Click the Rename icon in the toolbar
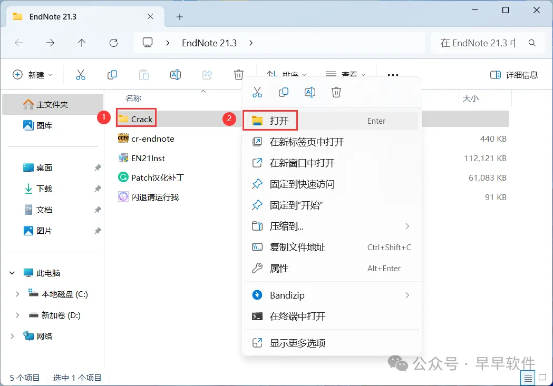 coord(175,75)
